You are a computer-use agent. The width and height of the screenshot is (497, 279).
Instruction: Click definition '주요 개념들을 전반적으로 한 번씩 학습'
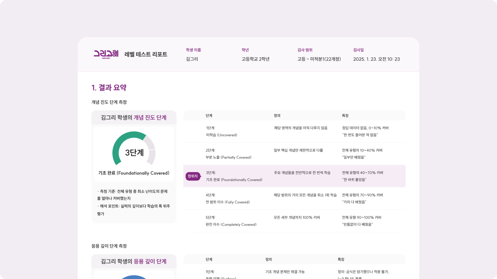(x=302, y=172)
